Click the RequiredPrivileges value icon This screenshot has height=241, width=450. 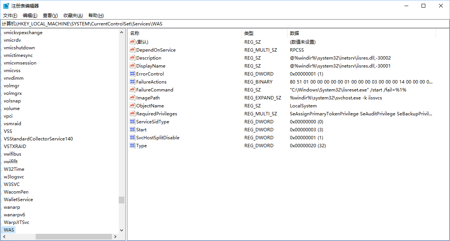click(x=132, y=113)
